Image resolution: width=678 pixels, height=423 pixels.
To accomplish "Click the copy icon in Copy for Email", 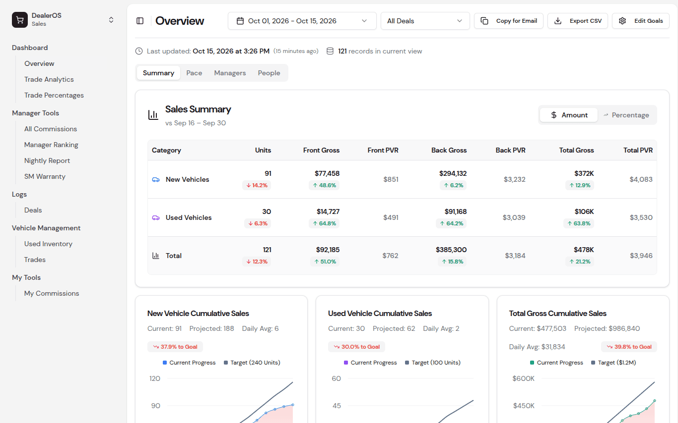I will click(x=484, y=21).
